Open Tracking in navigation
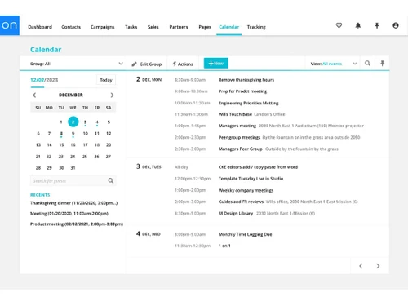 point(256,27)
